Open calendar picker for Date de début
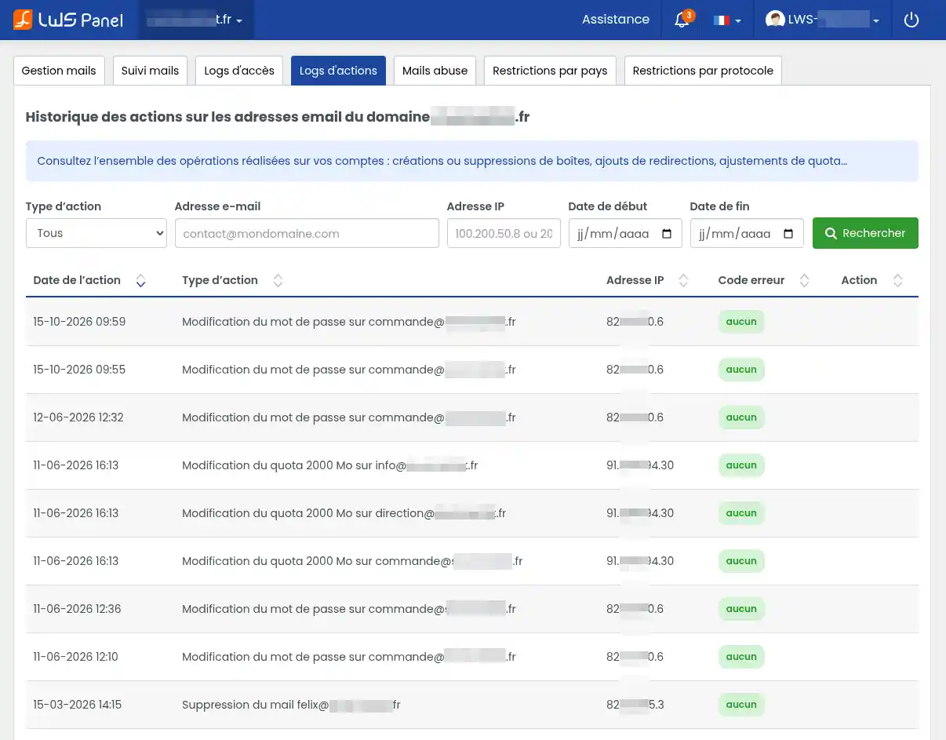946x740 pixels. pyautogui.click(x=667, y=234)
